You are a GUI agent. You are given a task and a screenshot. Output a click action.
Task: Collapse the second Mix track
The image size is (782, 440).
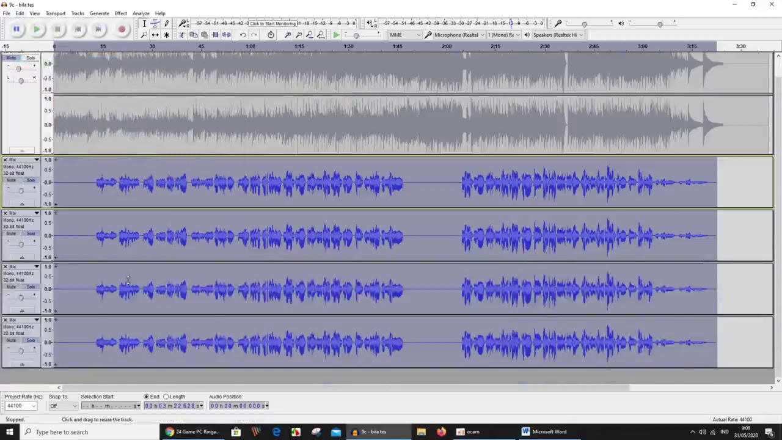click(x=21, y=257)
